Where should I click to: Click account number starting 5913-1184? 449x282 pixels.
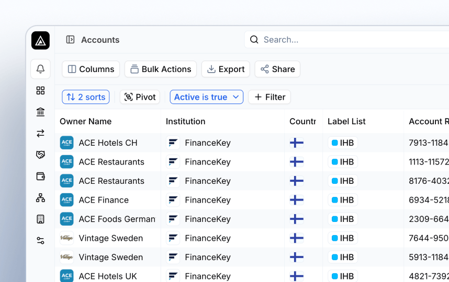pyautogui.click(x=429, y=257)
